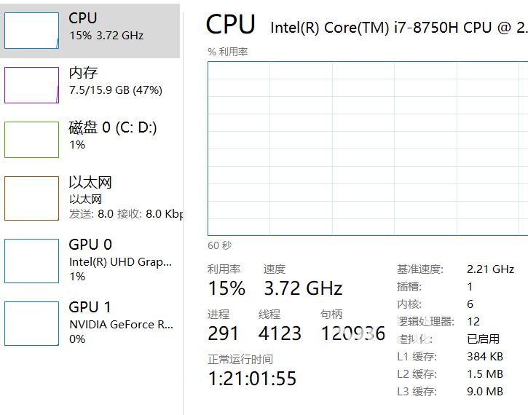This screenshot has width=528, height=415.
Task: Open the CPU performance entry label
Action: [x=82, y=18]
